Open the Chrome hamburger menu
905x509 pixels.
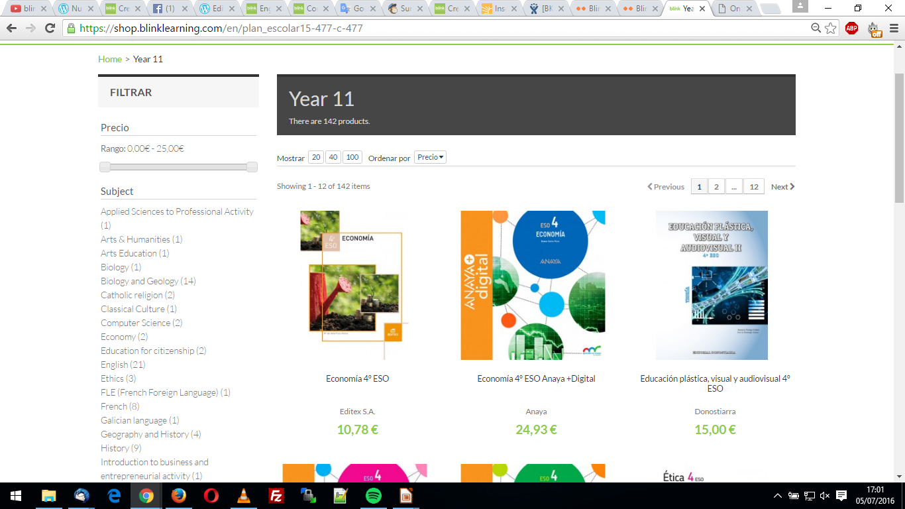(893, 28)
